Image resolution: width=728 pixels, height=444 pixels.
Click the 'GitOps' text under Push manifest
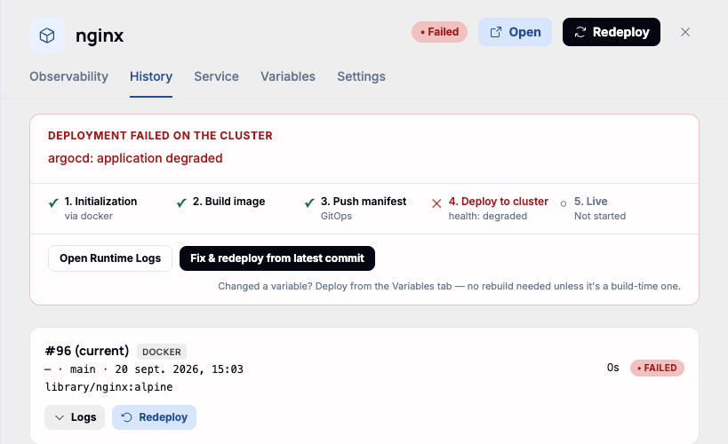(336, 216)
